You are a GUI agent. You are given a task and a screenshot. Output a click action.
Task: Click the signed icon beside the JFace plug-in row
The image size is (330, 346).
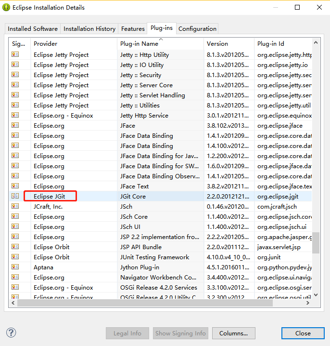(x=15, y=125)
